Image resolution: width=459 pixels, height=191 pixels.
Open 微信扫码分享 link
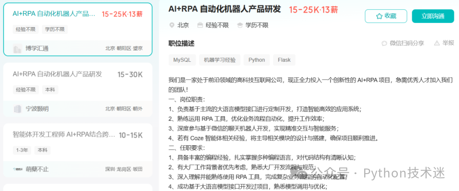[x=407, y=44]
